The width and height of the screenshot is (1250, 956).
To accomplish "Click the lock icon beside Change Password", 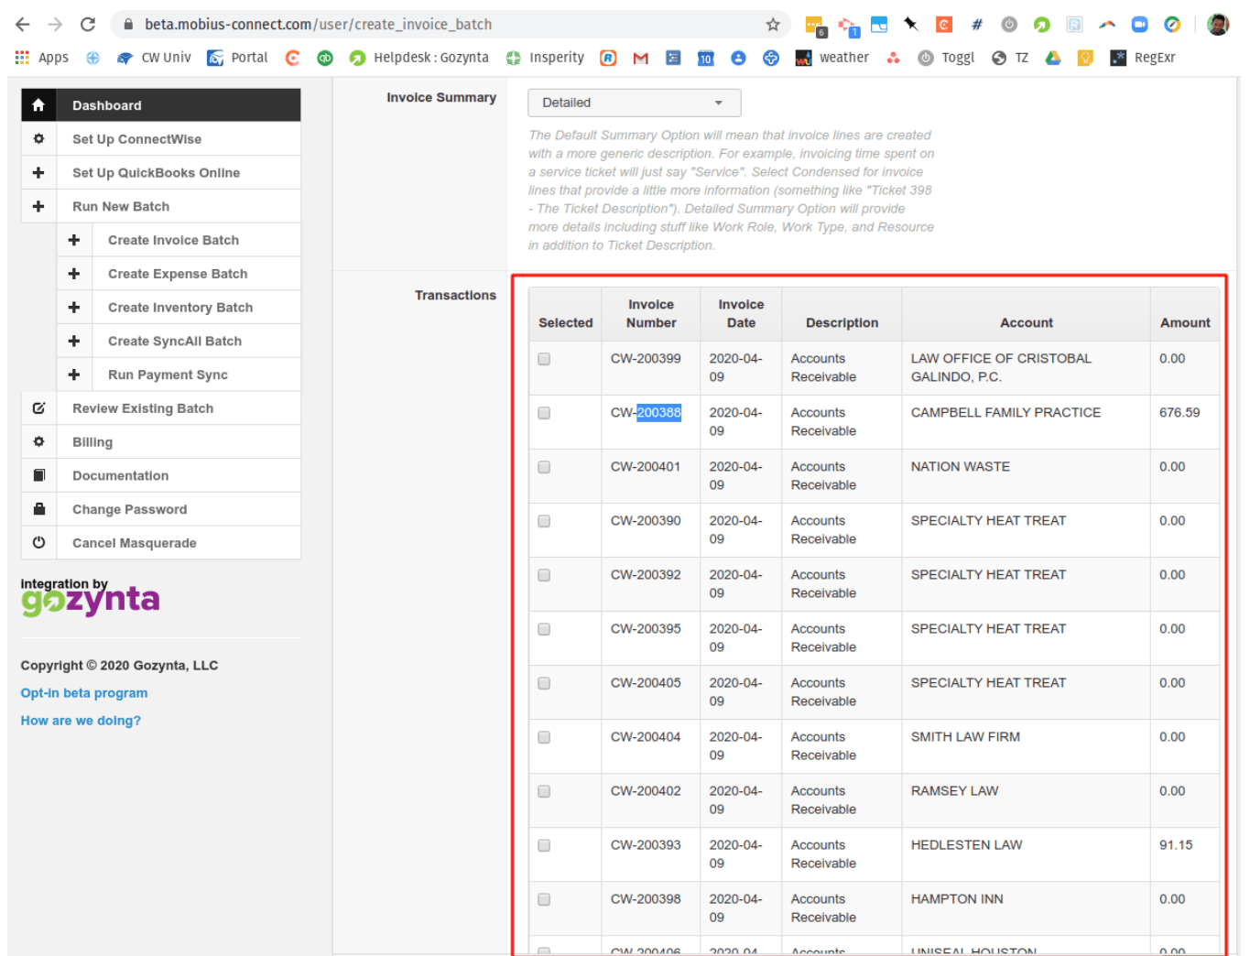I will [38, 509].
